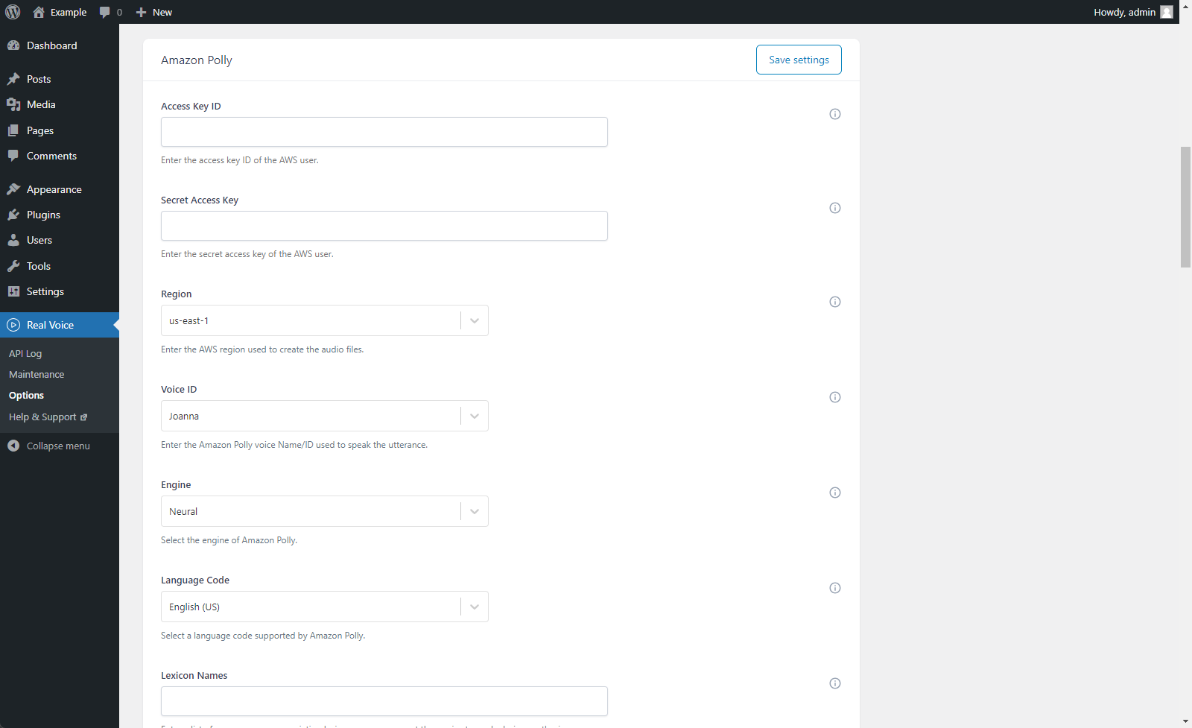The image size is (1192, 728).
Task: Show info for the Engine field
Action: tap(835, 493)
